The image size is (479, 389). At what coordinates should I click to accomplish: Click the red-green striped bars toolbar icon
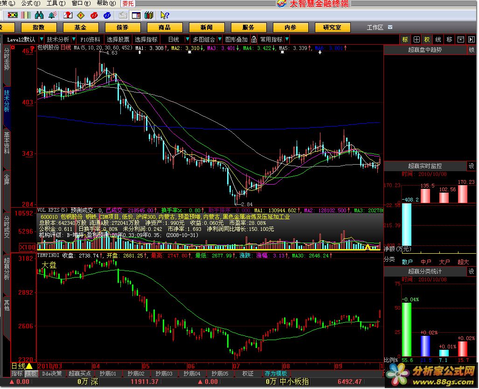pyautogui.click(x=26, y=15)
